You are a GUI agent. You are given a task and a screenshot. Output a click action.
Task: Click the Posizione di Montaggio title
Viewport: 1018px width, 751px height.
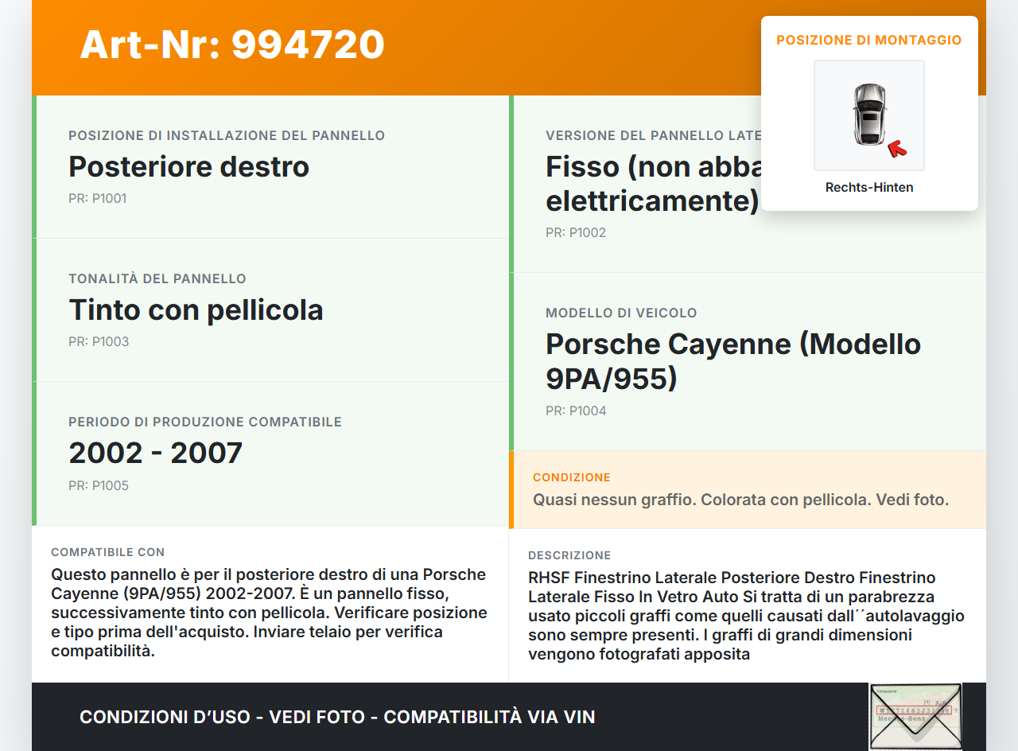(868, 40)
